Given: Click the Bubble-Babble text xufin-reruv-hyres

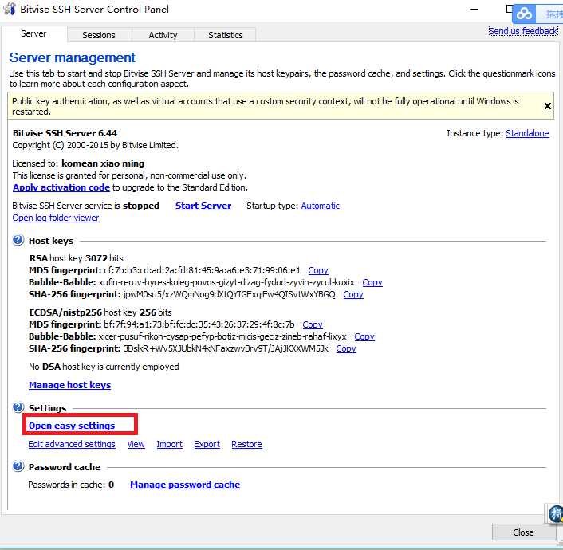Looking at the screenshot, I should [226, 282].
